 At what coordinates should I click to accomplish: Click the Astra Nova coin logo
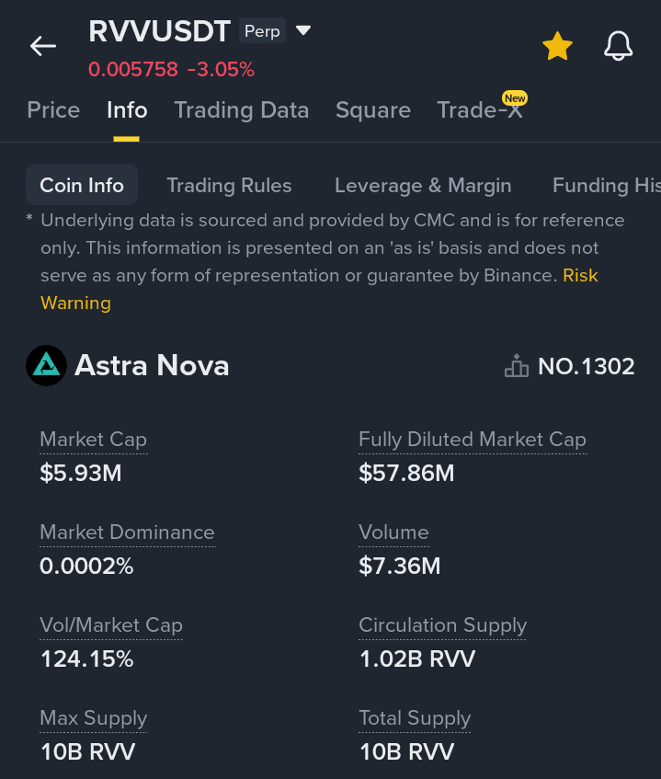46,366
